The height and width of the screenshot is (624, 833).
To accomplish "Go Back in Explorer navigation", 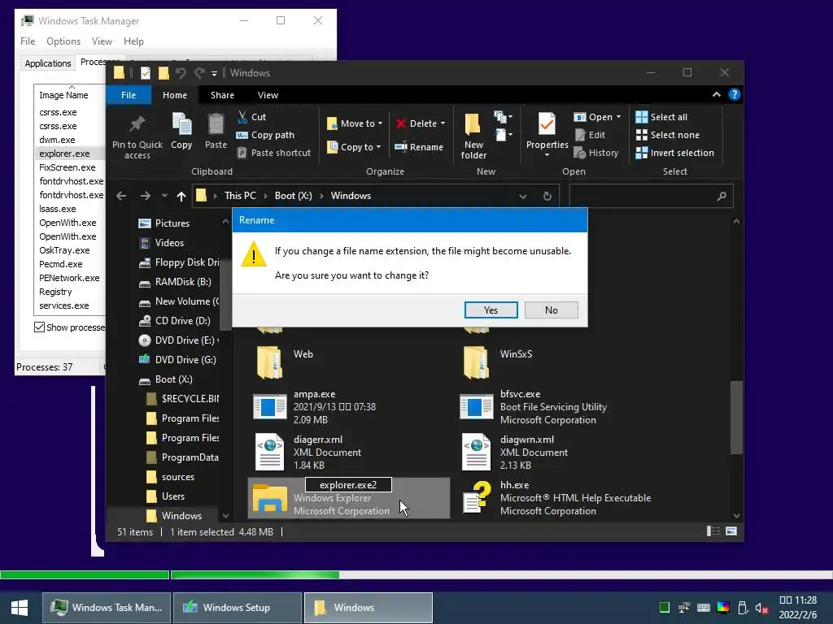I will click(121, 196).
